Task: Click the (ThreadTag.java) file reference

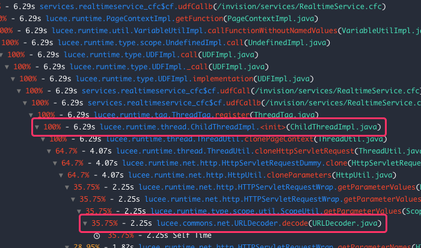Action: click(284, 115)
